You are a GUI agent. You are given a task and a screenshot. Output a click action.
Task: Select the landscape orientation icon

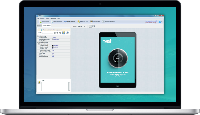click(94, 26)
